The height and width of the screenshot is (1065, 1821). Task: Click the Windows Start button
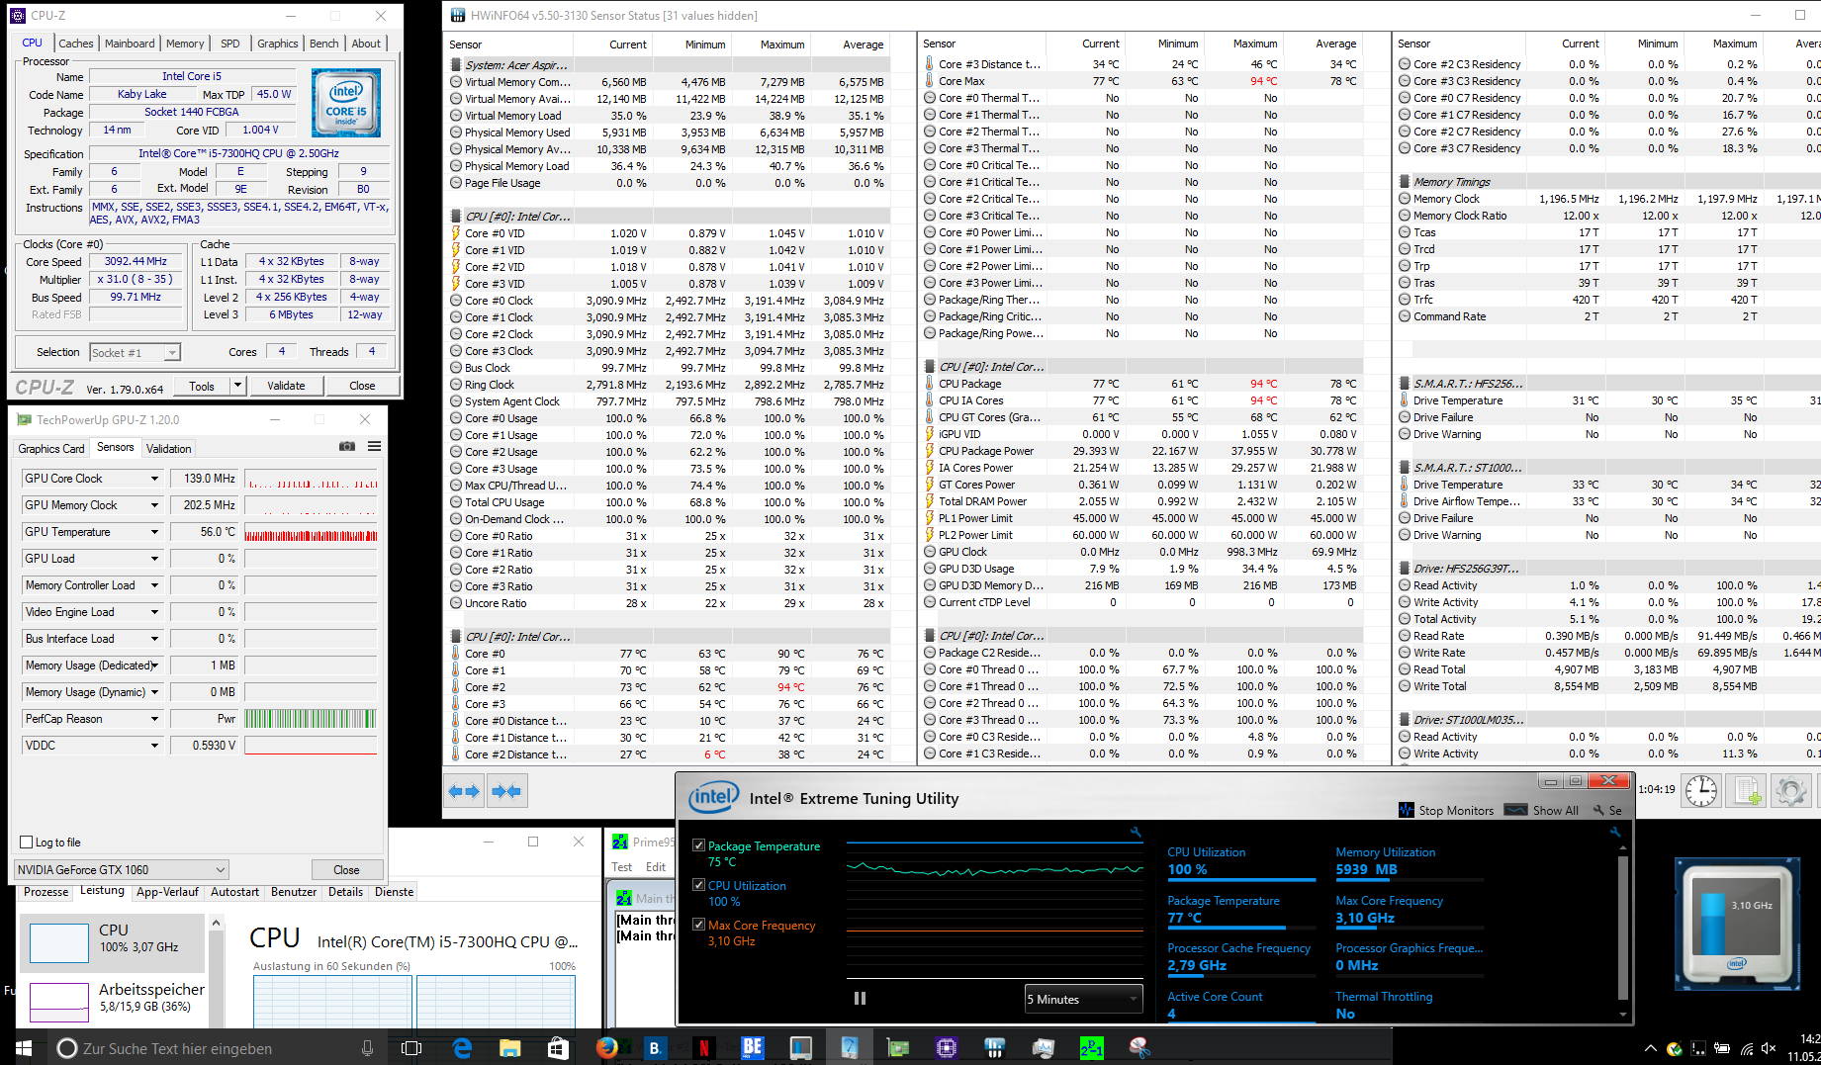(x=24, y=1048)
